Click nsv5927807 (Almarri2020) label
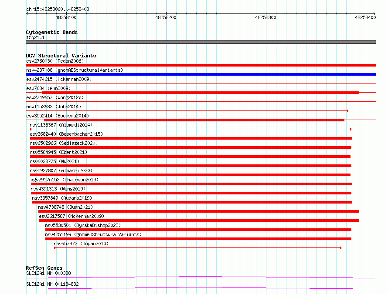Image resolution: width=388 pixels, height=294 pixels. coord(61,170)
